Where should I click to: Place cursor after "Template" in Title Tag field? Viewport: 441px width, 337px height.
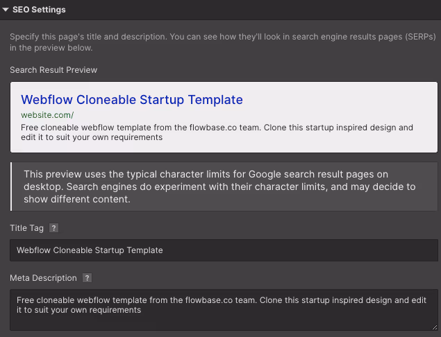pos(164,250)
